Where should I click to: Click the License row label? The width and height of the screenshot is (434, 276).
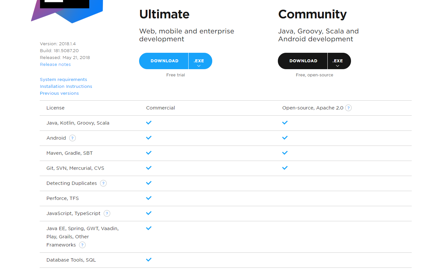(x=55, y=108)
